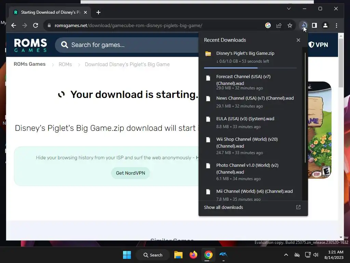The height and width of the screenshot is (263, 350).
Task: Bookmark this tab with star icon
Action: (x=290, y=25)
